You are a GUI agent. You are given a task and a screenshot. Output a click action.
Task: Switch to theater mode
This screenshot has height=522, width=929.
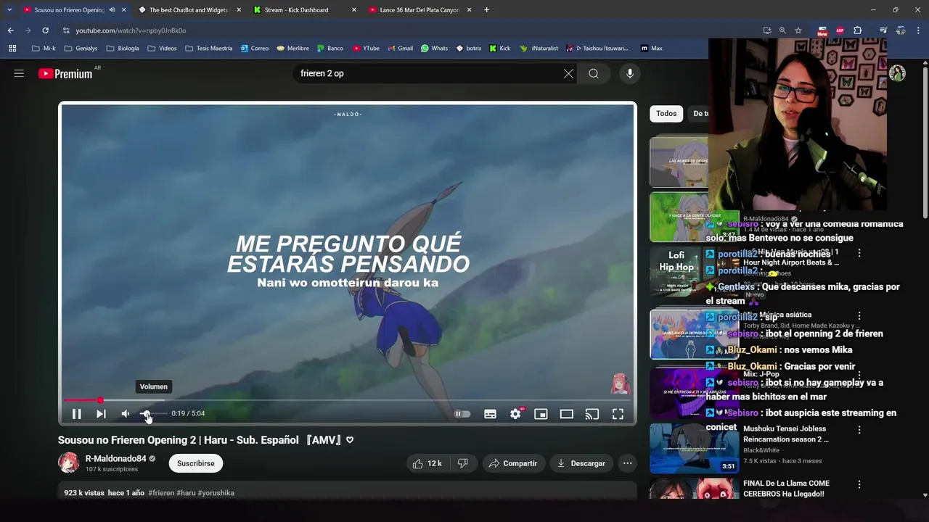tap(567, 414)
